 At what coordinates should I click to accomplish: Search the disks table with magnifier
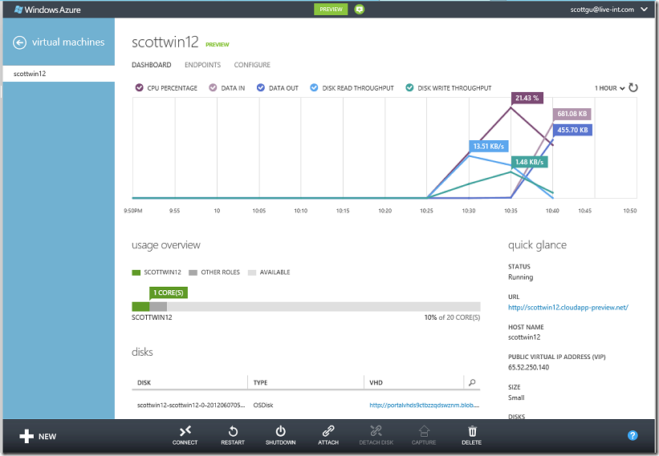click(x=472, y=382)
